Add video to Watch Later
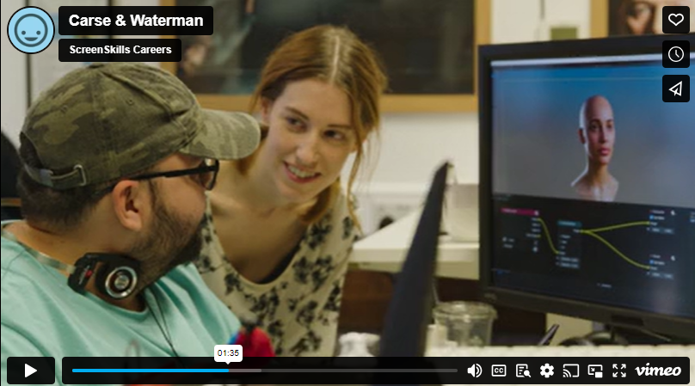 pos(676,54)
